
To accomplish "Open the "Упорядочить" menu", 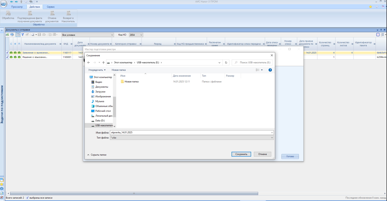I will point(97,70).
